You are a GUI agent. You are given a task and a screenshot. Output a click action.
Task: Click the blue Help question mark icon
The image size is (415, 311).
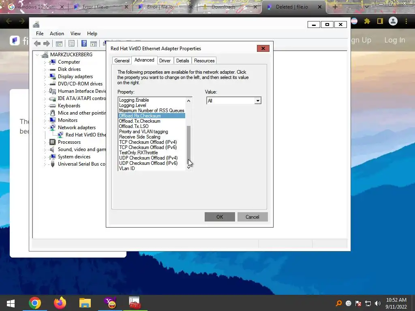pos(84,43)
